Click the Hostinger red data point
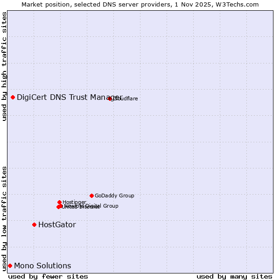280x280 pixels. click(59, 202)
